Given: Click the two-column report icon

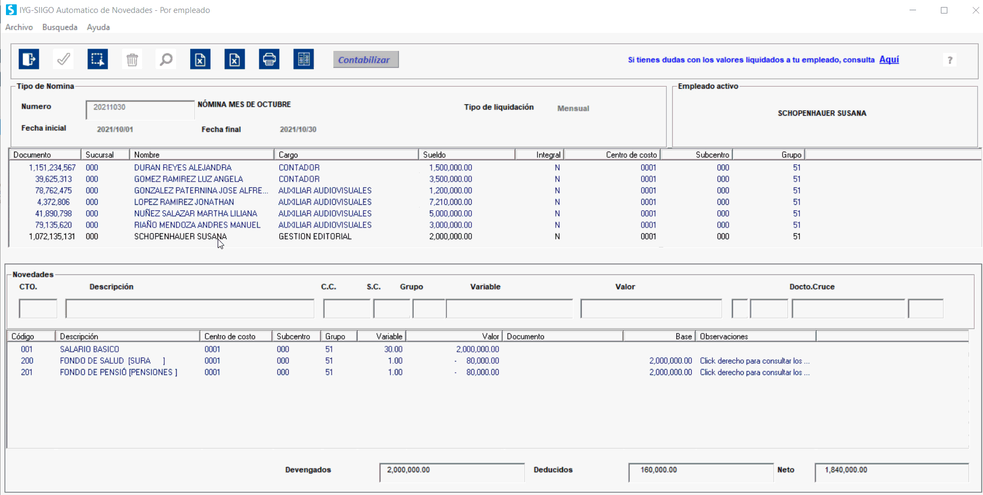Looking at the screenshot, I should coord(304,59).
